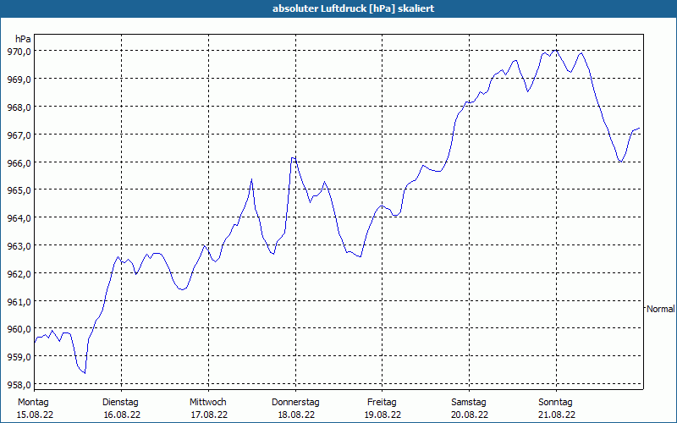Viewport: 677px width, 423px height.
Task: Click the 967,0 axis value
Action: tap(19, 135)
